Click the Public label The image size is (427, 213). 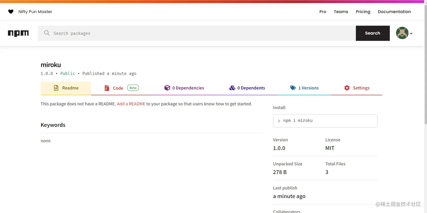point(67,73)
